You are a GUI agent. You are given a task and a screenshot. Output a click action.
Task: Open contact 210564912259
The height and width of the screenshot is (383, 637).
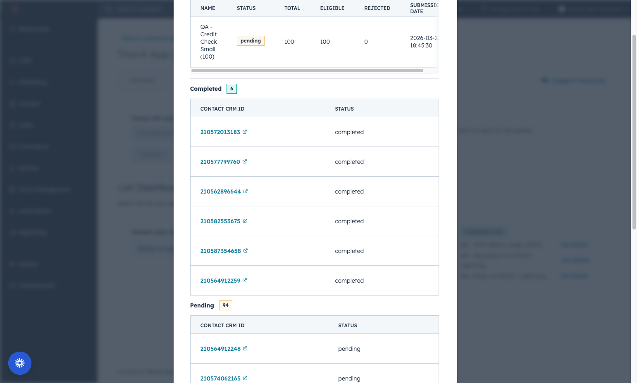(x=220, y=281)
